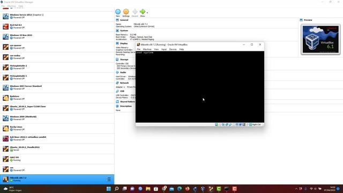
Task: Open taskbar Search
Action: (x=117, y=189)
